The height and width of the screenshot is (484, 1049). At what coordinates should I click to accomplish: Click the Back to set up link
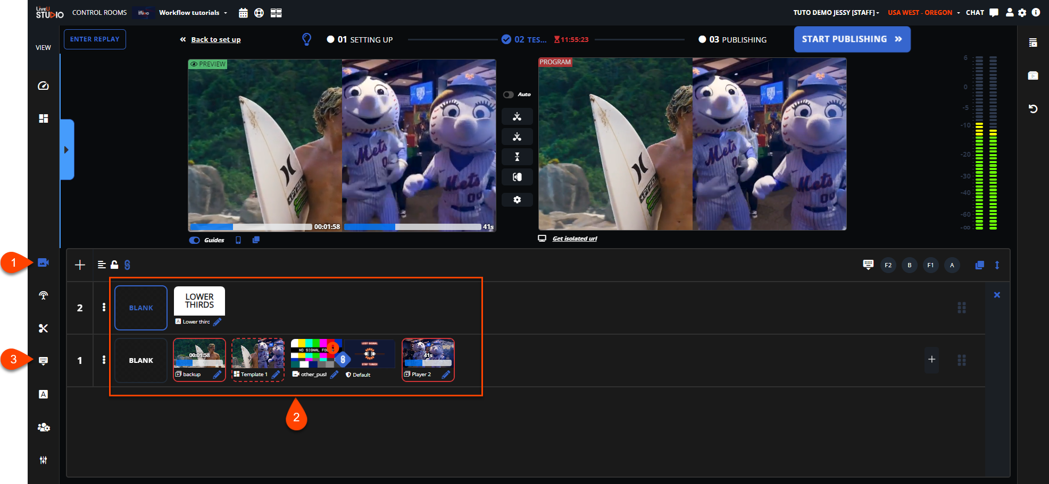tap(215, 39)
